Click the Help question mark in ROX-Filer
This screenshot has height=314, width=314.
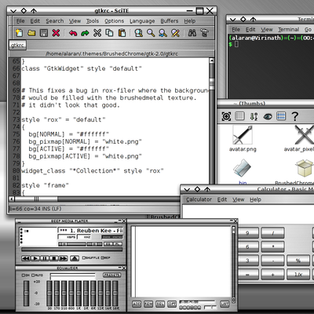coord(295,116)
